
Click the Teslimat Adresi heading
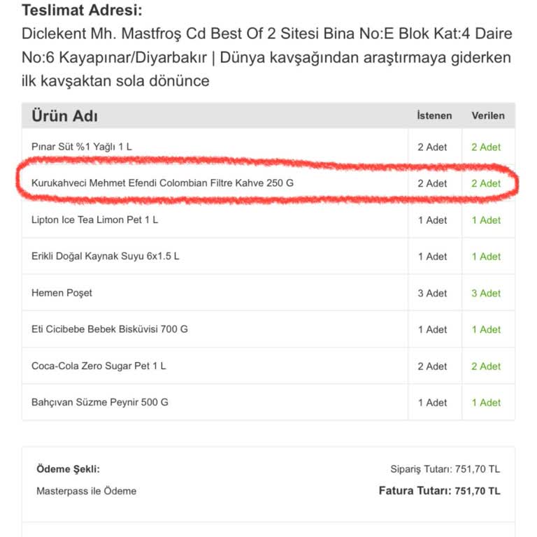tap(82, 10)
